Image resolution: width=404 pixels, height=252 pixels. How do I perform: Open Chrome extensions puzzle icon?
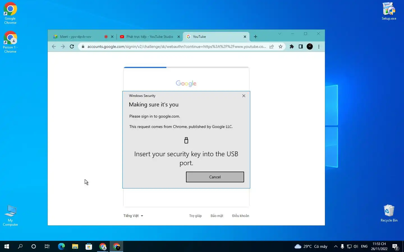coord(292,46)
